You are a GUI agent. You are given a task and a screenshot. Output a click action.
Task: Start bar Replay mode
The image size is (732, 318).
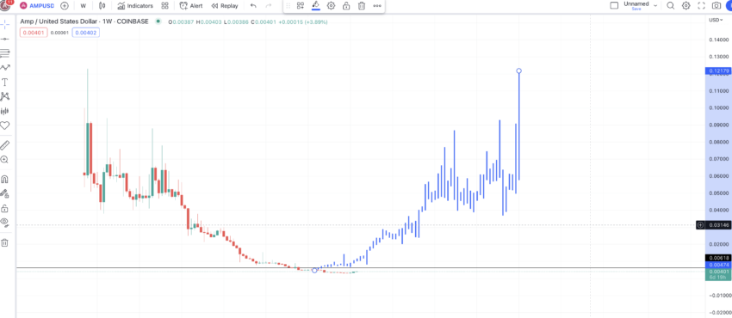coord(225,6)
